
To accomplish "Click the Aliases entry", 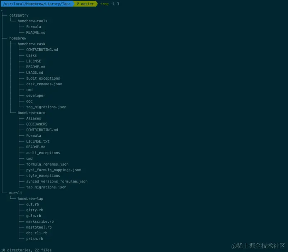I will pos(33,118).
